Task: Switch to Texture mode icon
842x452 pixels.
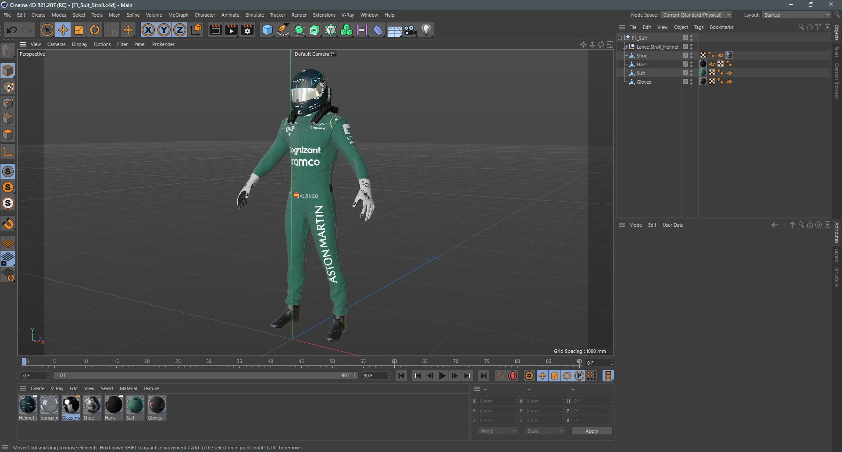Action: (8, 87)
